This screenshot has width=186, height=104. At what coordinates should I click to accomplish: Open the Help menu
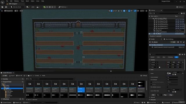click(x=43, y=1)
